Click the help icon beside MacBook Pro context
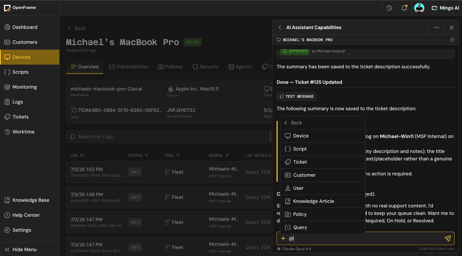The height and width of the screenshot is (256, 462). point(452,40)
